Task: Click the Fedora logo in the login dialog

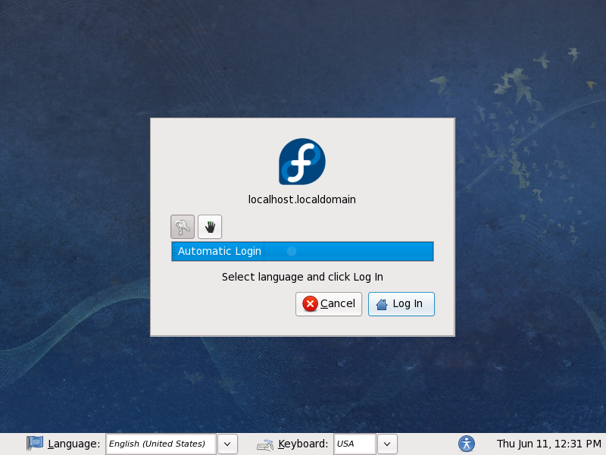Action: [x=302, y=162]
